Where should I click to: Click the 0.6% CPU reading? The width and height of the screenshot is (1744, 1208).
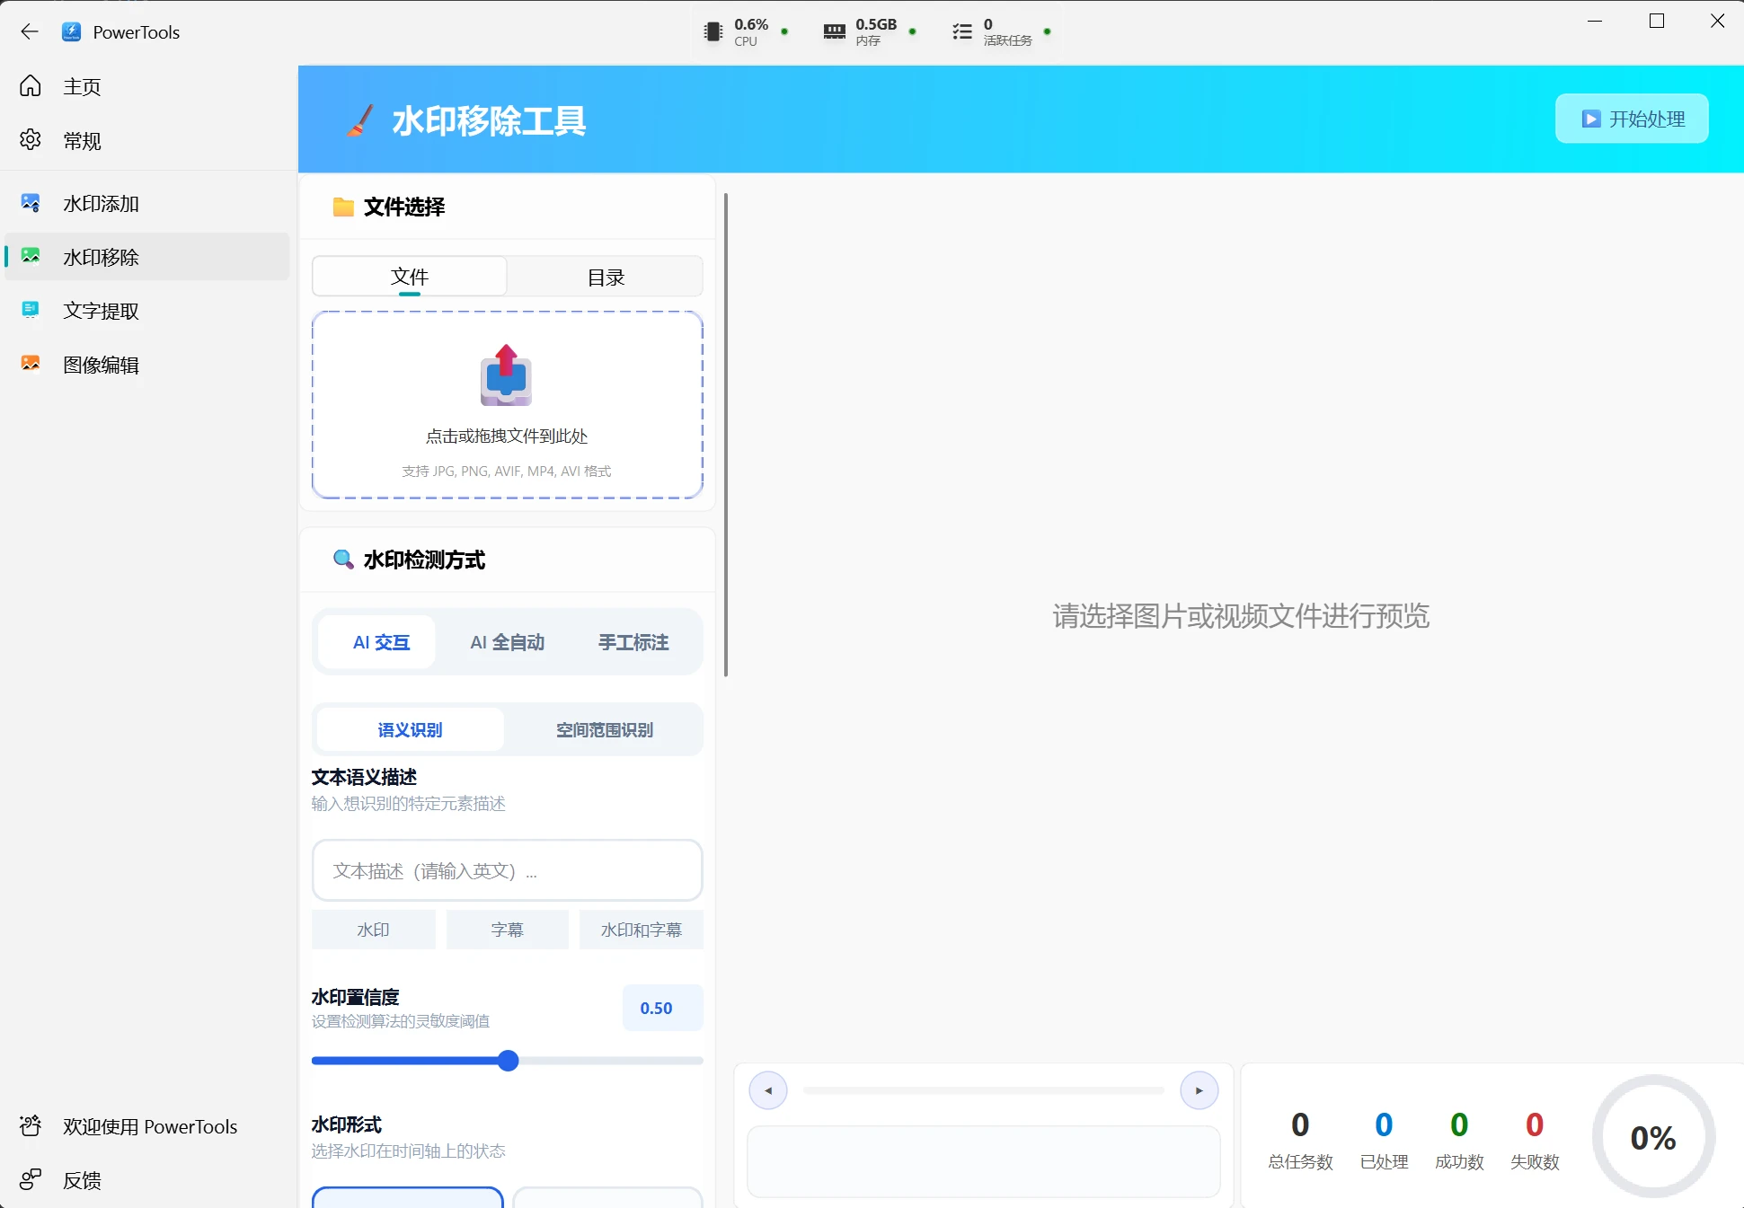(751, 24)
